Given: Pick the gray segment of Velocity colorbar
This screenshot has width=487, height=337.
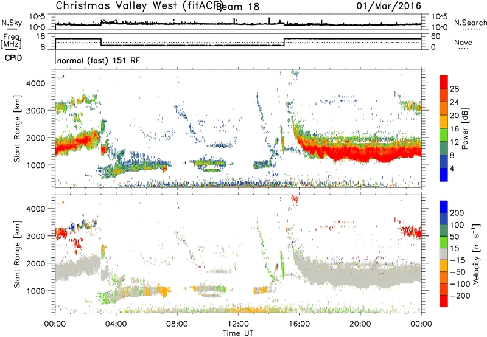Looking at the screenshot, I should [x=444, y=254].
